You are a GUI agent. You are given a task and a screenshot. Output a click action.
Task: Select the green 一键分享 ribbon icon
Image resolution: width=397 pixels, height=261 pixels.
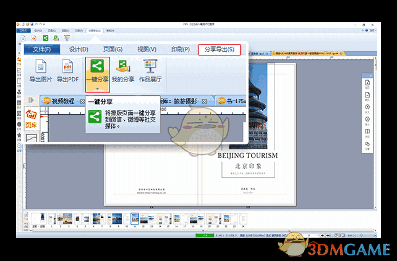click(96, 67)
